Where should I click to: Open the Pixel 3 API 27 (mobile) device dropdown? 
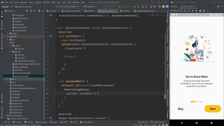(x=67, y=7)
